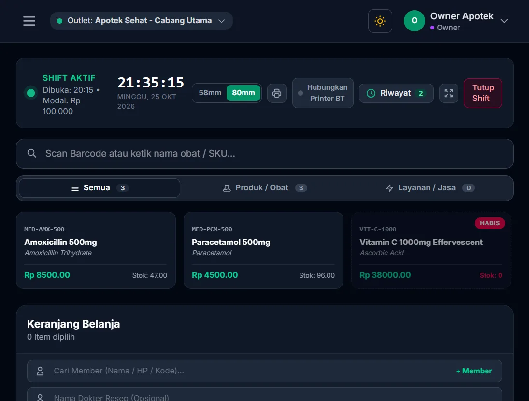Click the member person icon

click(40, 371)
